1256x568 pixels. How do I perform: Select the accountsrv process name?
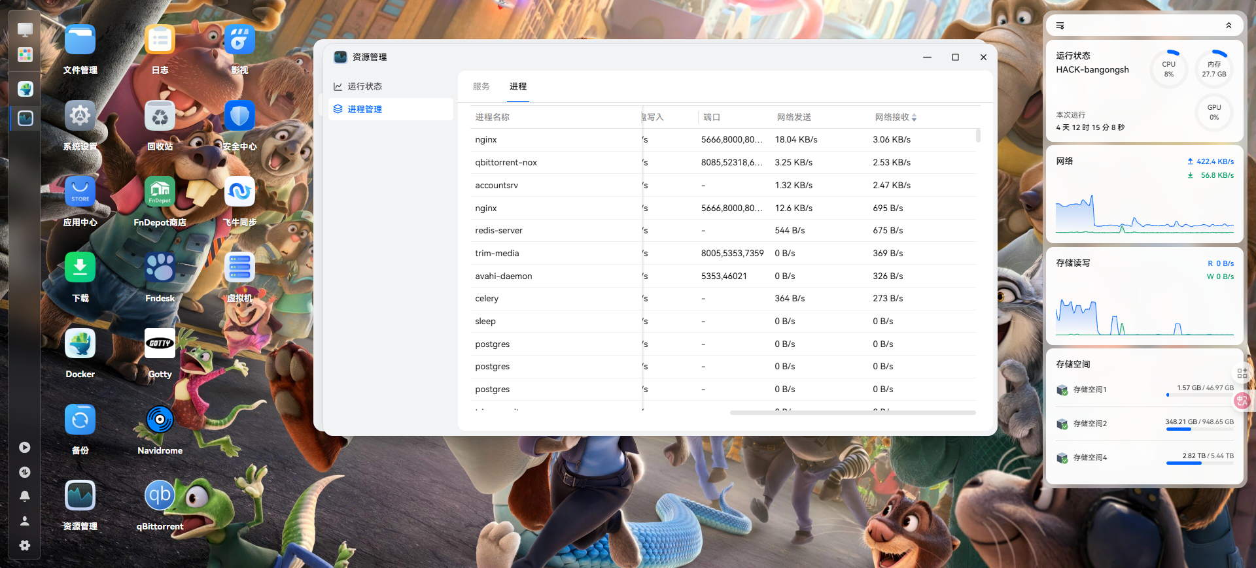[497, 186]
